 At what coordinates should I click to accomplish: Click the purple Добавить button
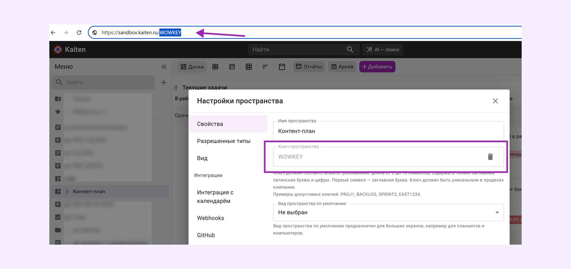(x=377, y=67)
